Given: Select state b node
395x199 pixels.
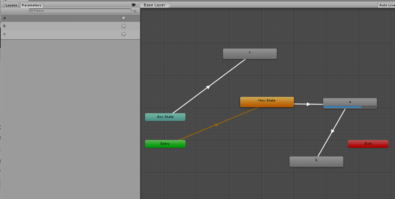Looking at the screenshot, I should (x=316, y=161).
